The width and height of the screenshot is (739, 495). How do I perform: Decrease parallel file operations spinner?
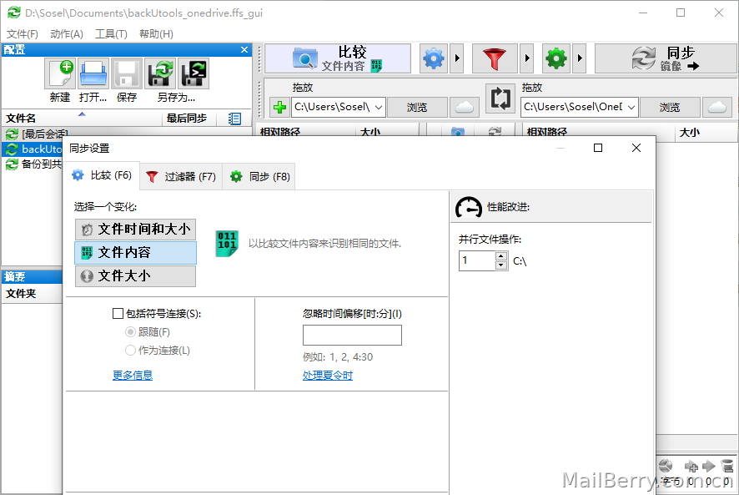click(x=501, y=265)
